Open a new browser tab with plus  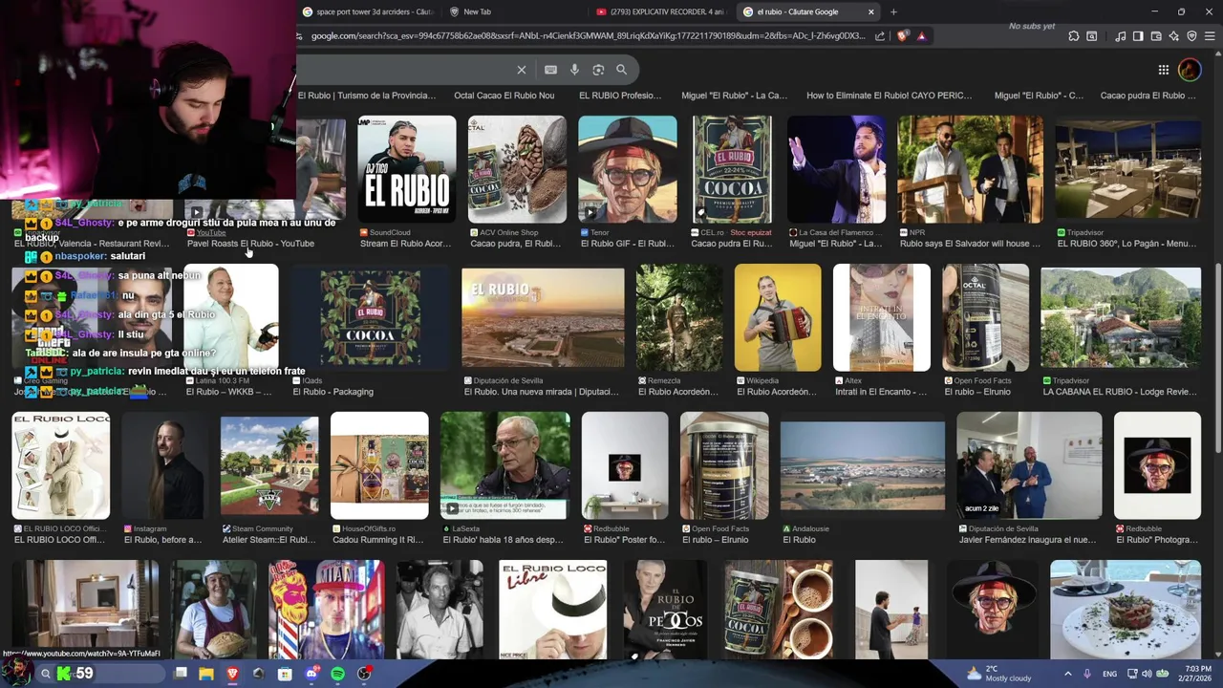893,11
